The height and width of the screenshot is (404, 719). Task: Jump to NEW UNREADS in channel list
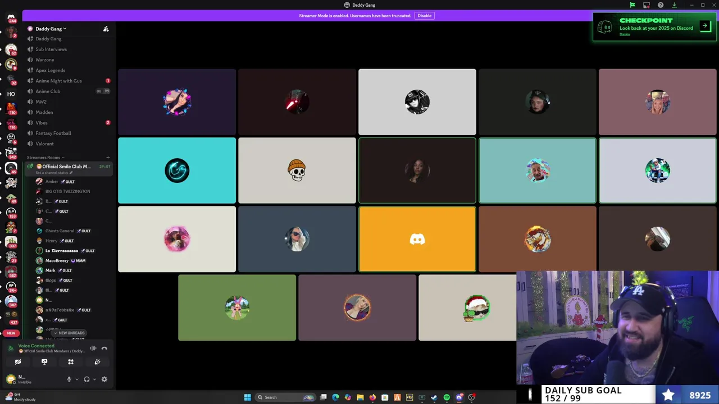coord(69,333)
